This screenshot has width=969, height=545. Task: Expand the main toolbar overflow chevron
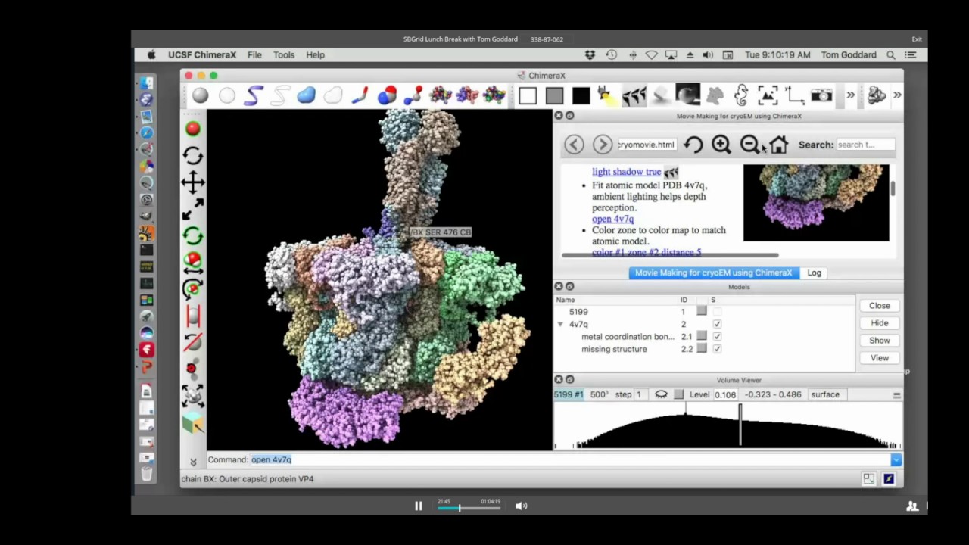tap(851, 95)
